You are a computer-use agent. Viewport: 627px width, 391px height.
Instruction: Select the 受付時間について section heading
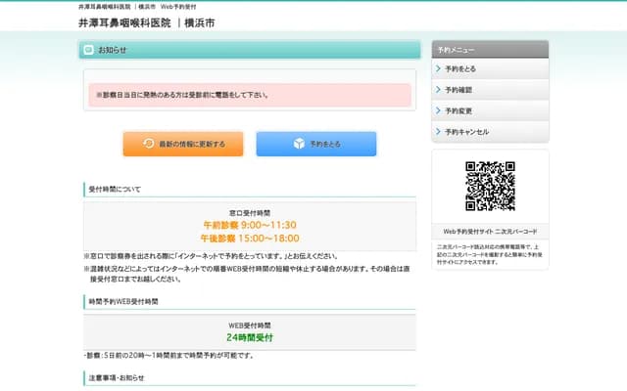115,189
